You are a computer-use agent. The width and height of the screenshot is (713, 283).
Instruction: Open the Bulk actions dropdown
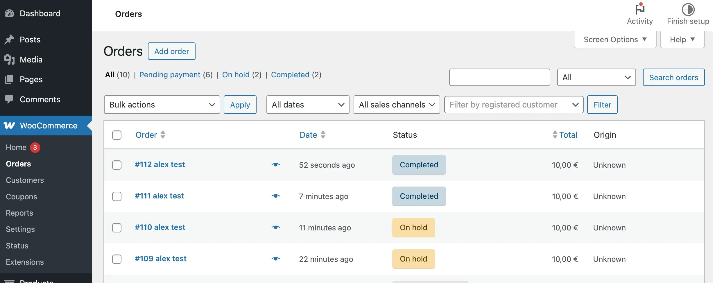(x=162, y=105)
